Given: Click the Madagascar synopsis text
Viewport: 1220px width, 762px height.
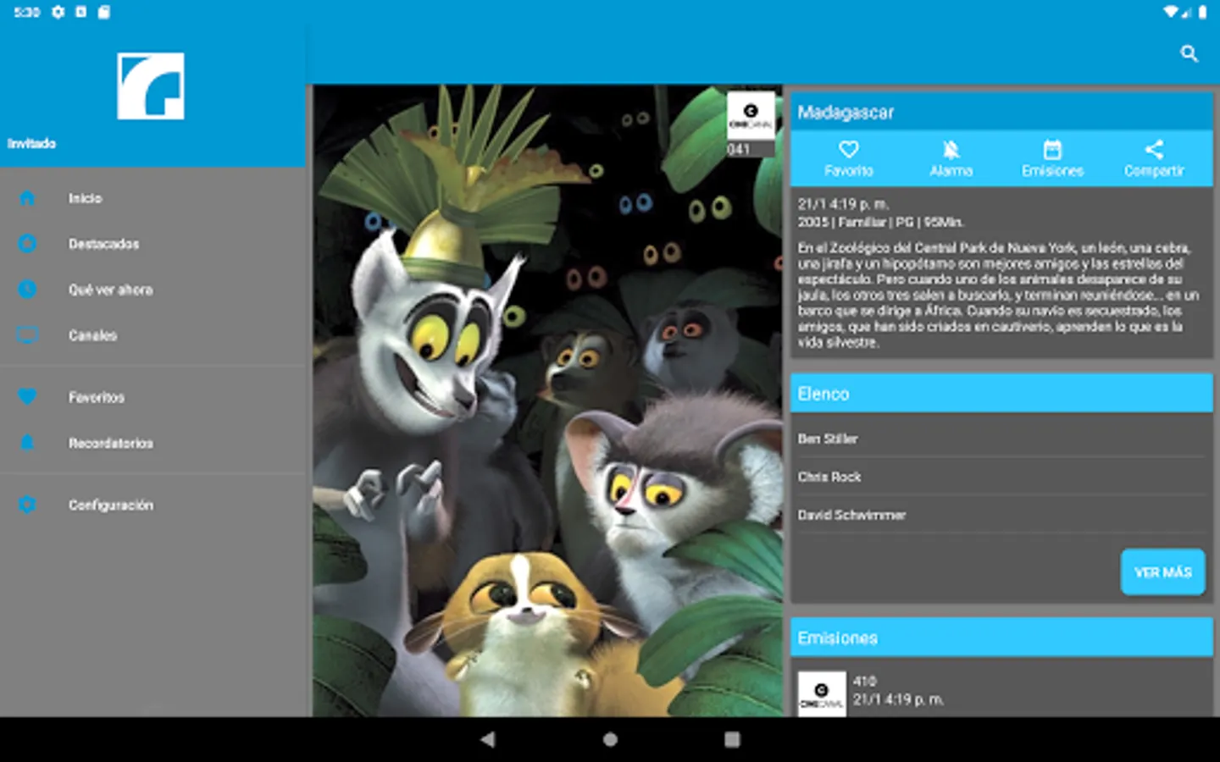Looking at the screenshot, I should pyautogui.click(x=998, y=295).
